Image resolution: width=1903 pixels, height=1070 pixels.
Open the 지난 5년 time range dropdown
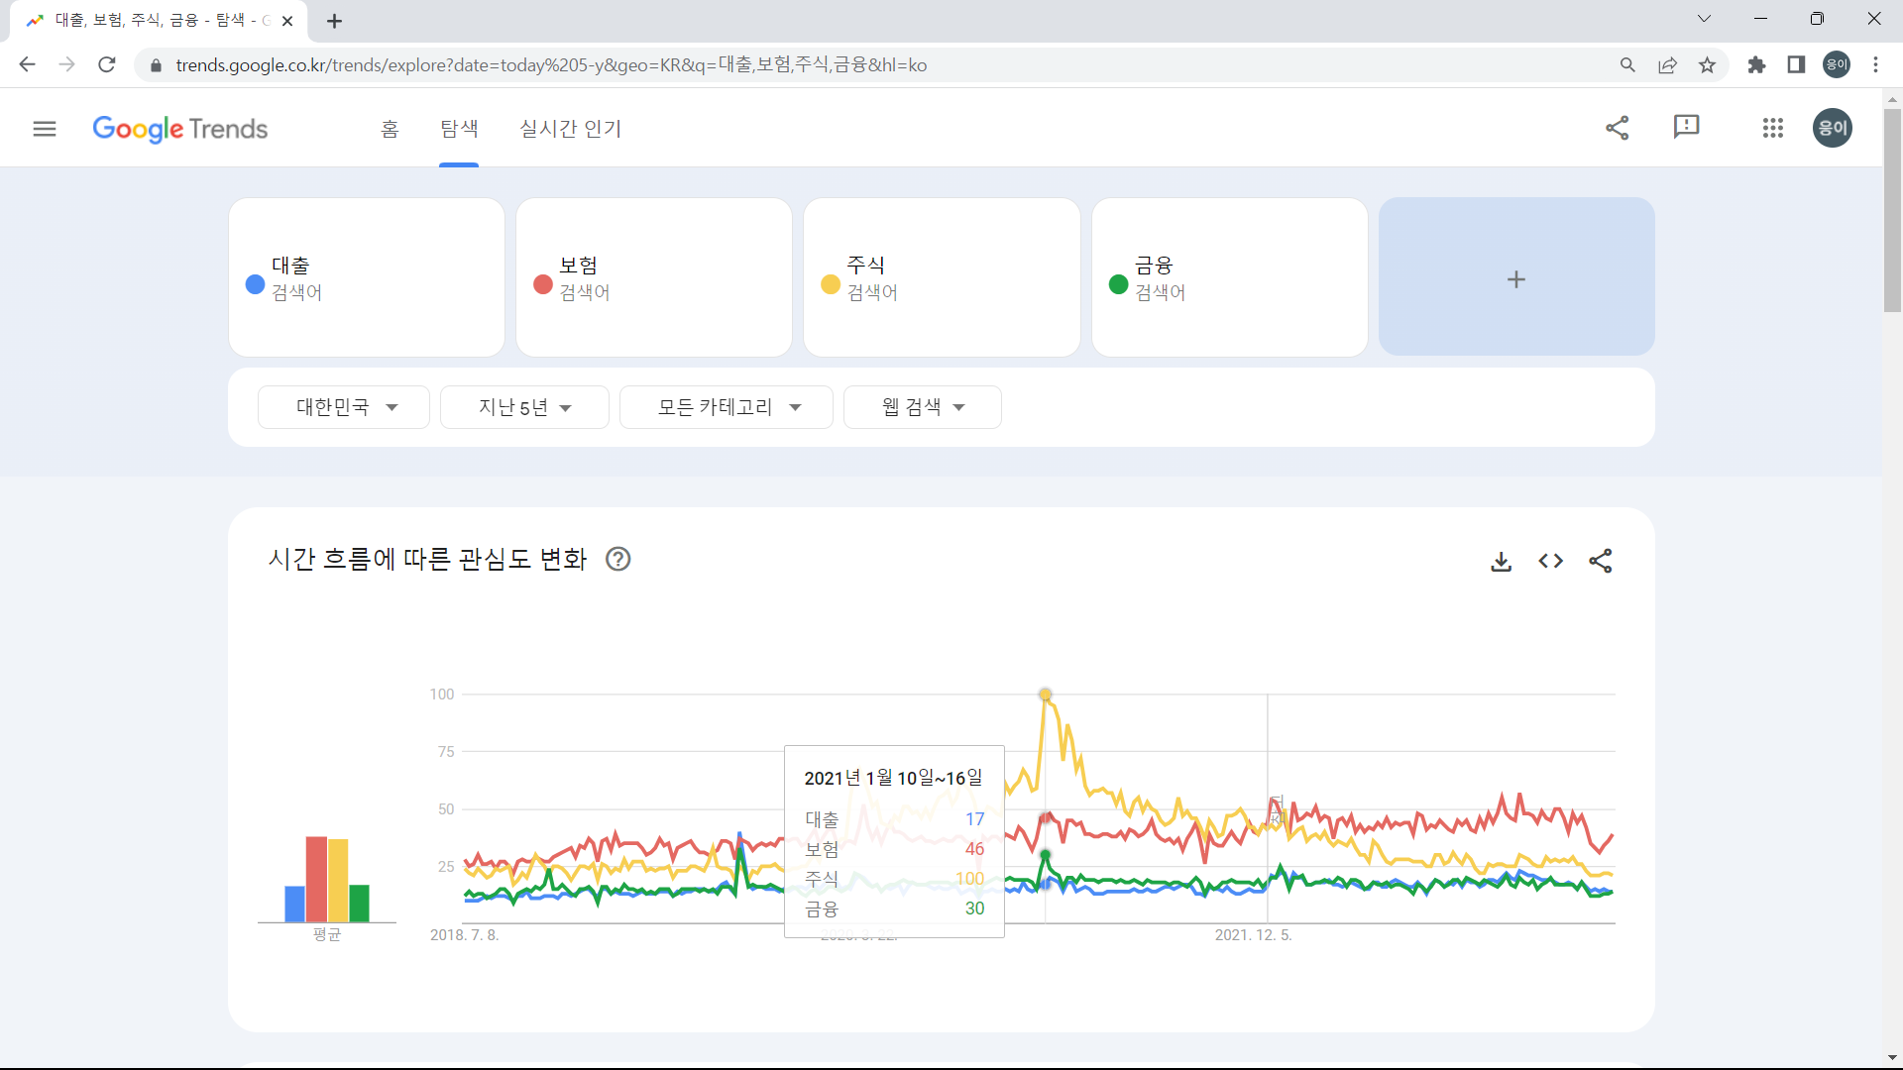(524, 406)
